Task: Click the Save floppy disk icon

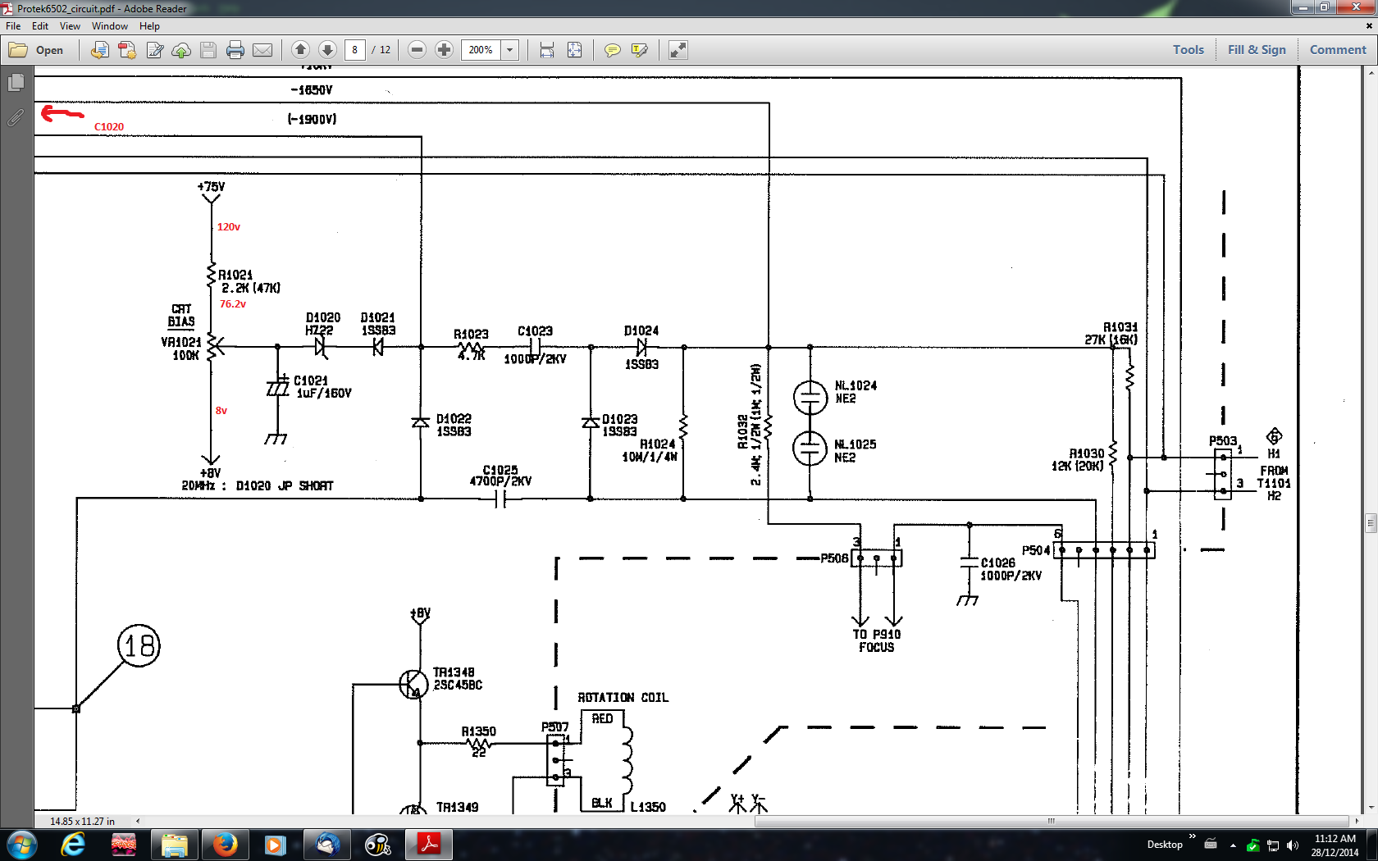Action: pyautogui.click(x=208, y=50)
